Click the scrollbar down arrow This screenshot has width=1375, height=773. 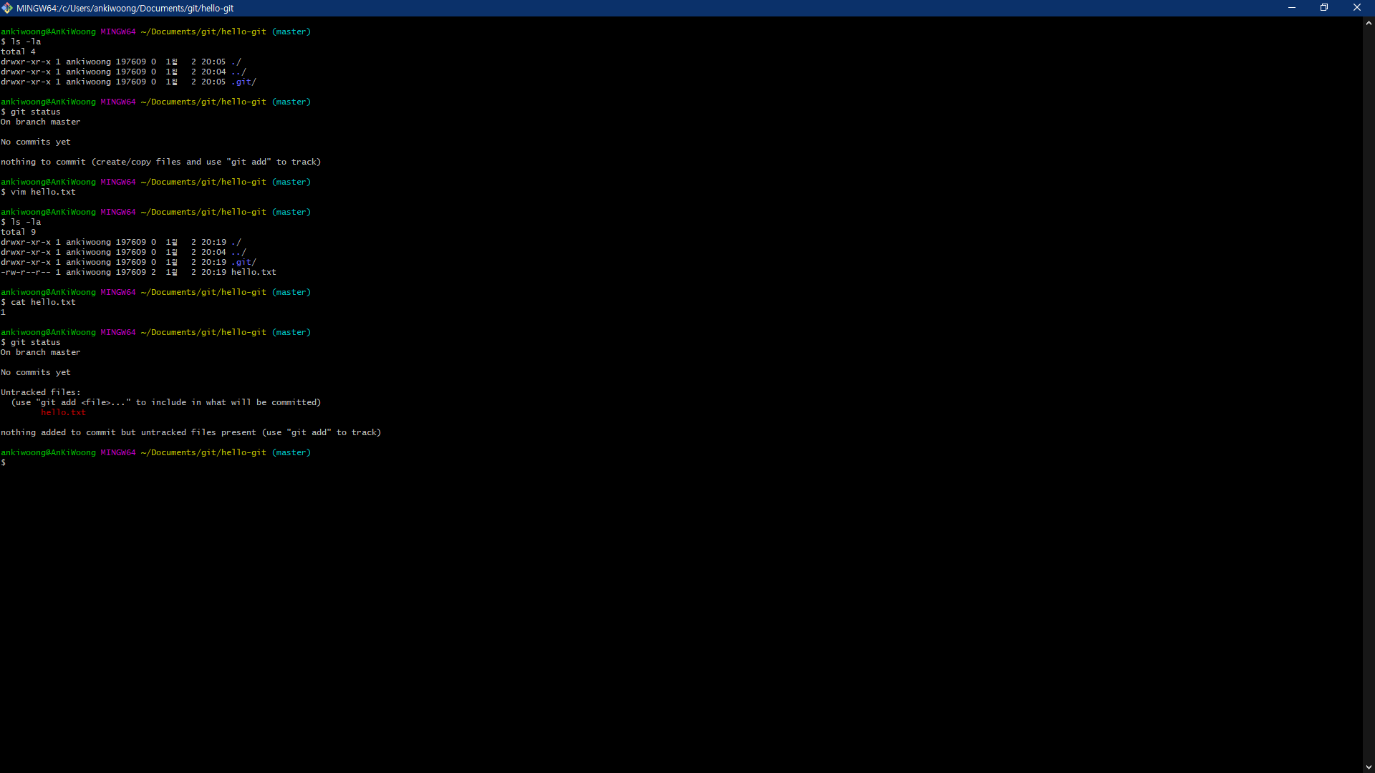(x=1369, y=767)
